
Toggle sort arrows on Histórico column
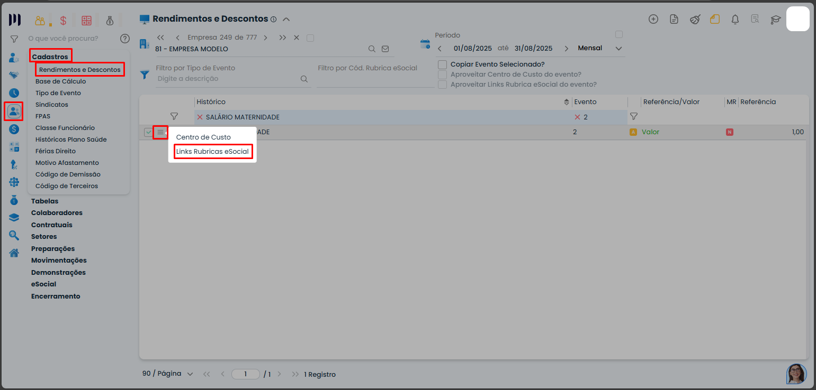[567, 102]
